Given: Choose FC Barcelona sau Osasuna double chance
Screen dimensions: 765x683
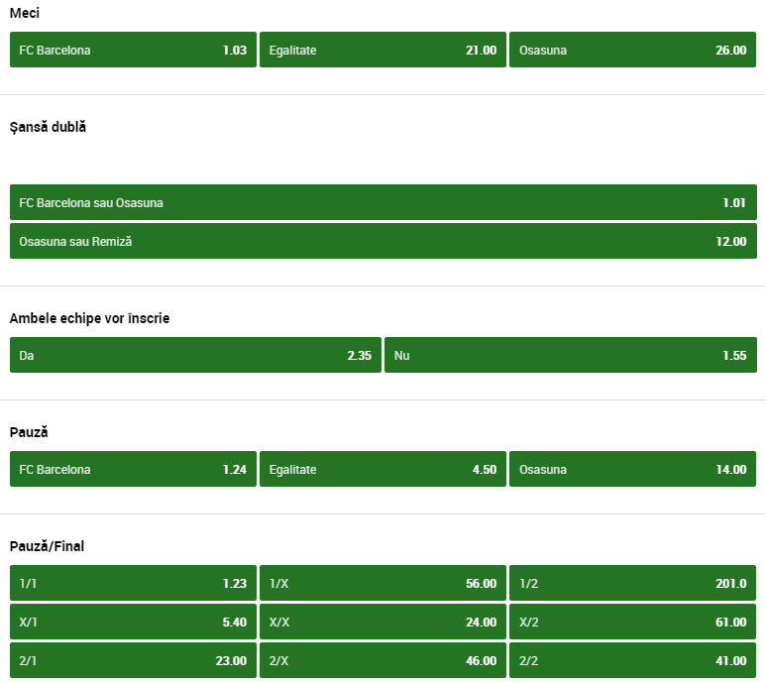Looking at the screenshot, I should coord(382,202).
